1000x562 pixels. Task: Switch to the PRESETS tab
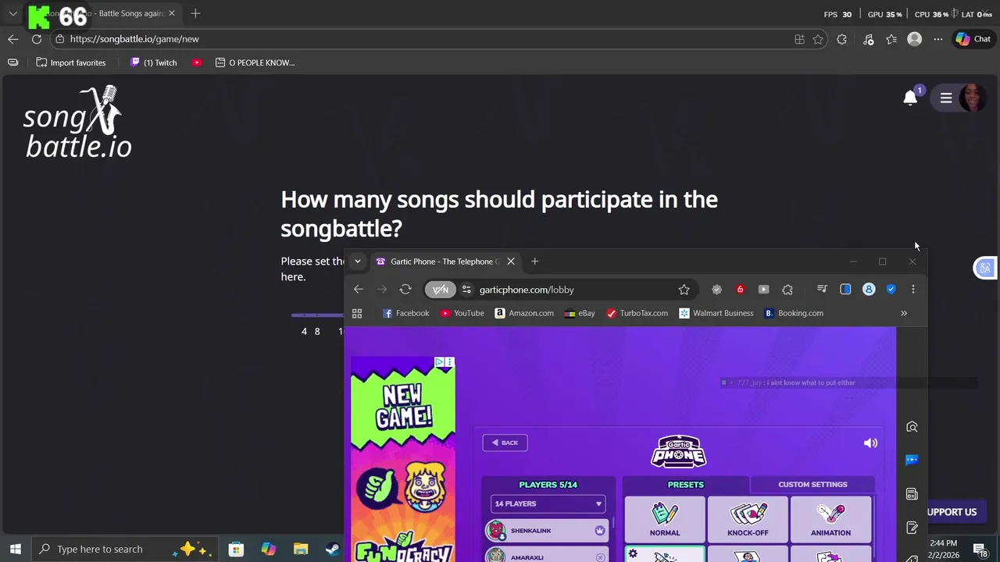click(x=686, y=485)
